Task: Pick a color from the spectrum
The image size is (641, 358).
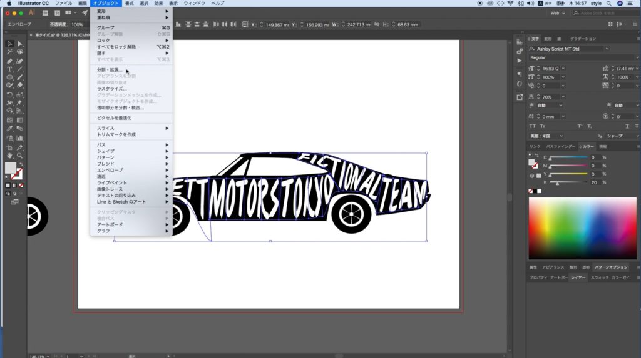Action: 583,228
